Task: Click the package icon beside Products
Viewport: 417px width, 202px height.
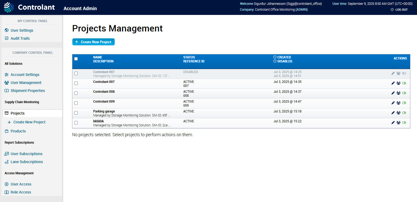Action: [7, 131]
